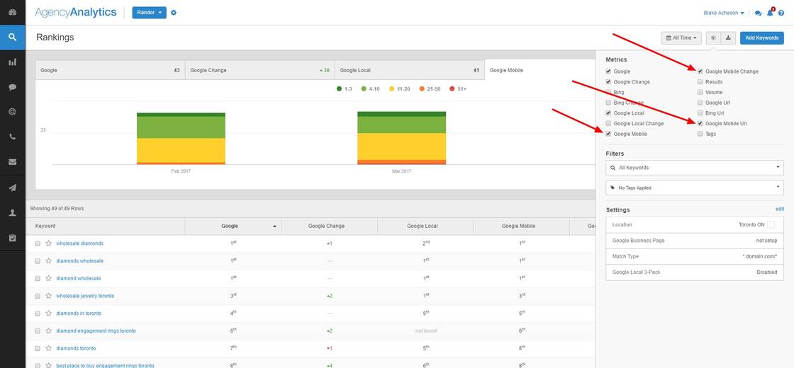Screen dimensions: 794x368
Task: Open the user profile sidebar icon
Action: pos(12,213)
